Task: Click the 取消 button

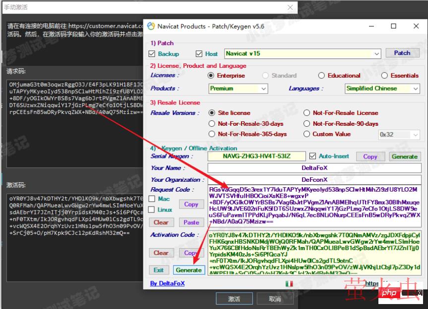Action: tap(274, 299)
